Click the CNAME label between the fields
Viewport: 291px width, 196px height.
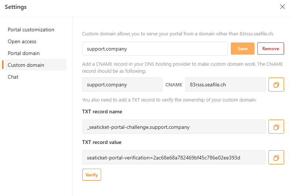click(174, 85)
